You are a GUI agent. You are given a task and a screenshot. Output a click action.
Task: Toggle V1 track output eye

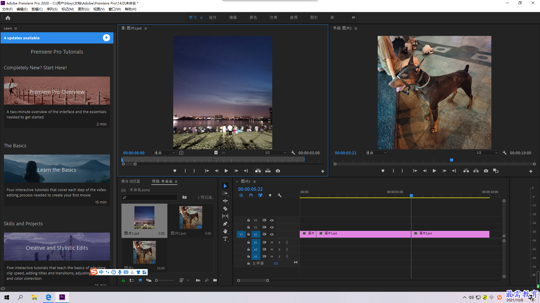click(x=272, y=235)
